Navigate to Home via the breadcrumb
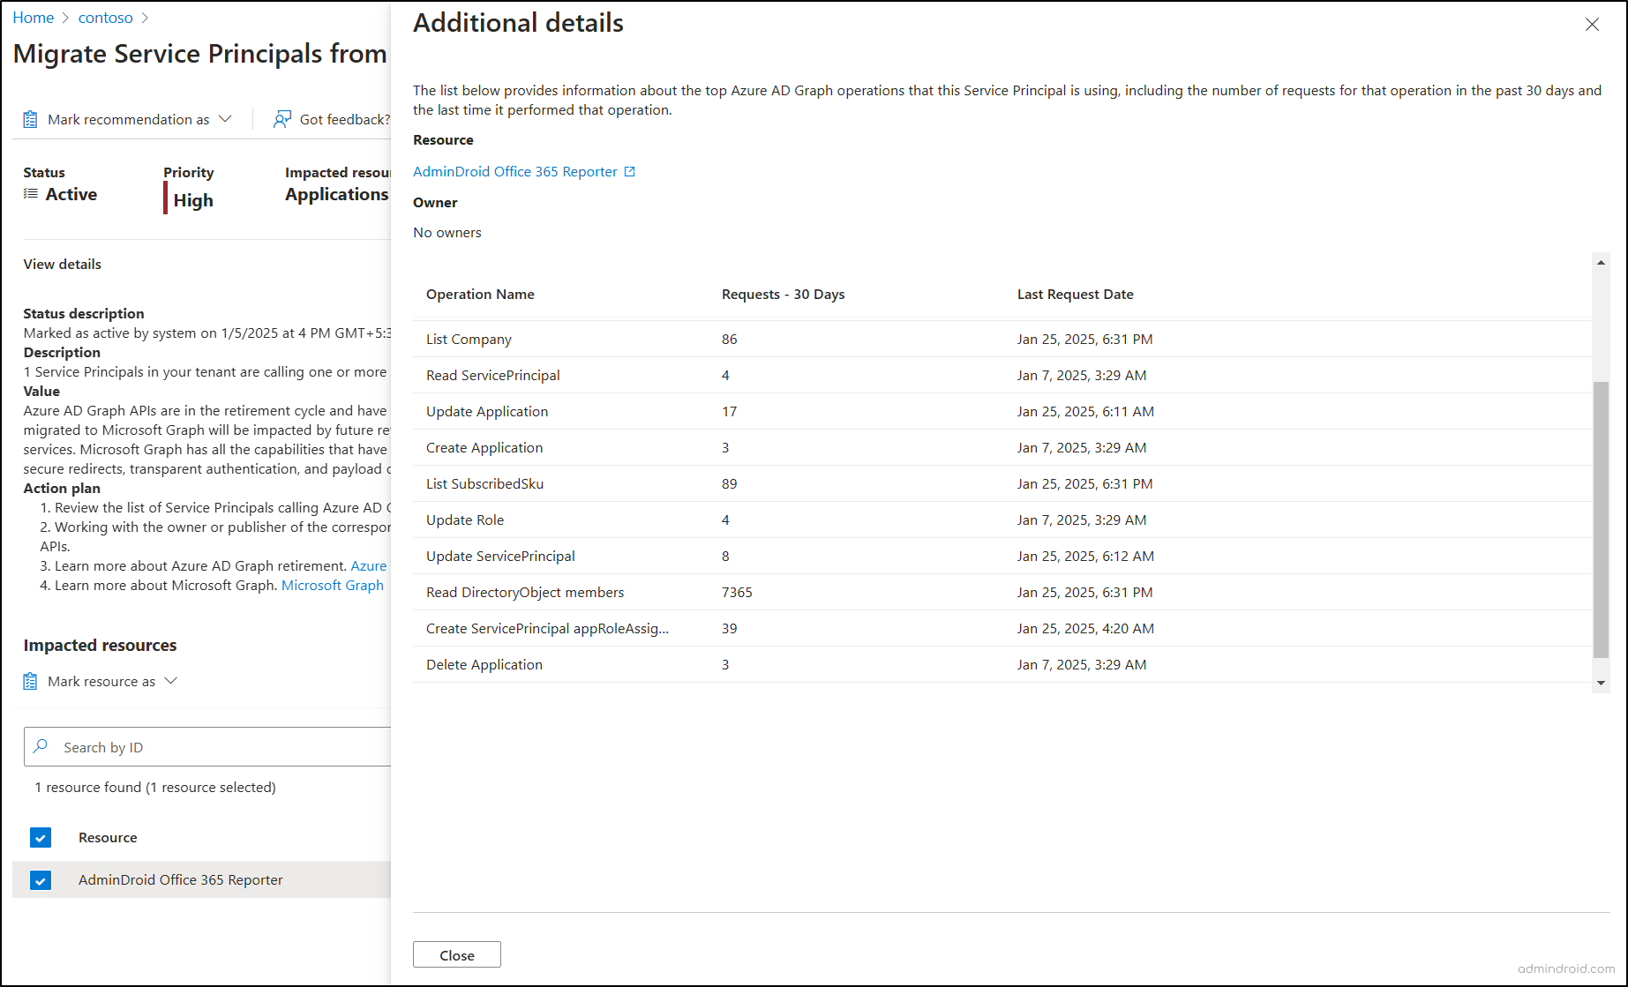Screen dimensions: 1628x987 click(33, 17)
